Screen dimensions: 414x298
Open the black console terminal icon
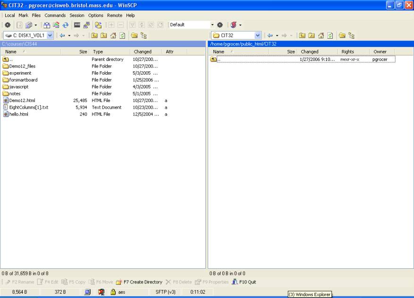coord(77,25)
